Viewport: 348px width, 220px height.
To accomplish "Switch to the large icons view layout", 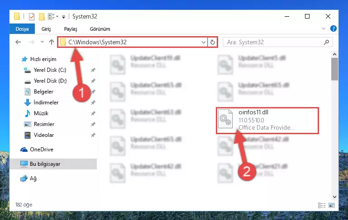I will click(332, 206).
